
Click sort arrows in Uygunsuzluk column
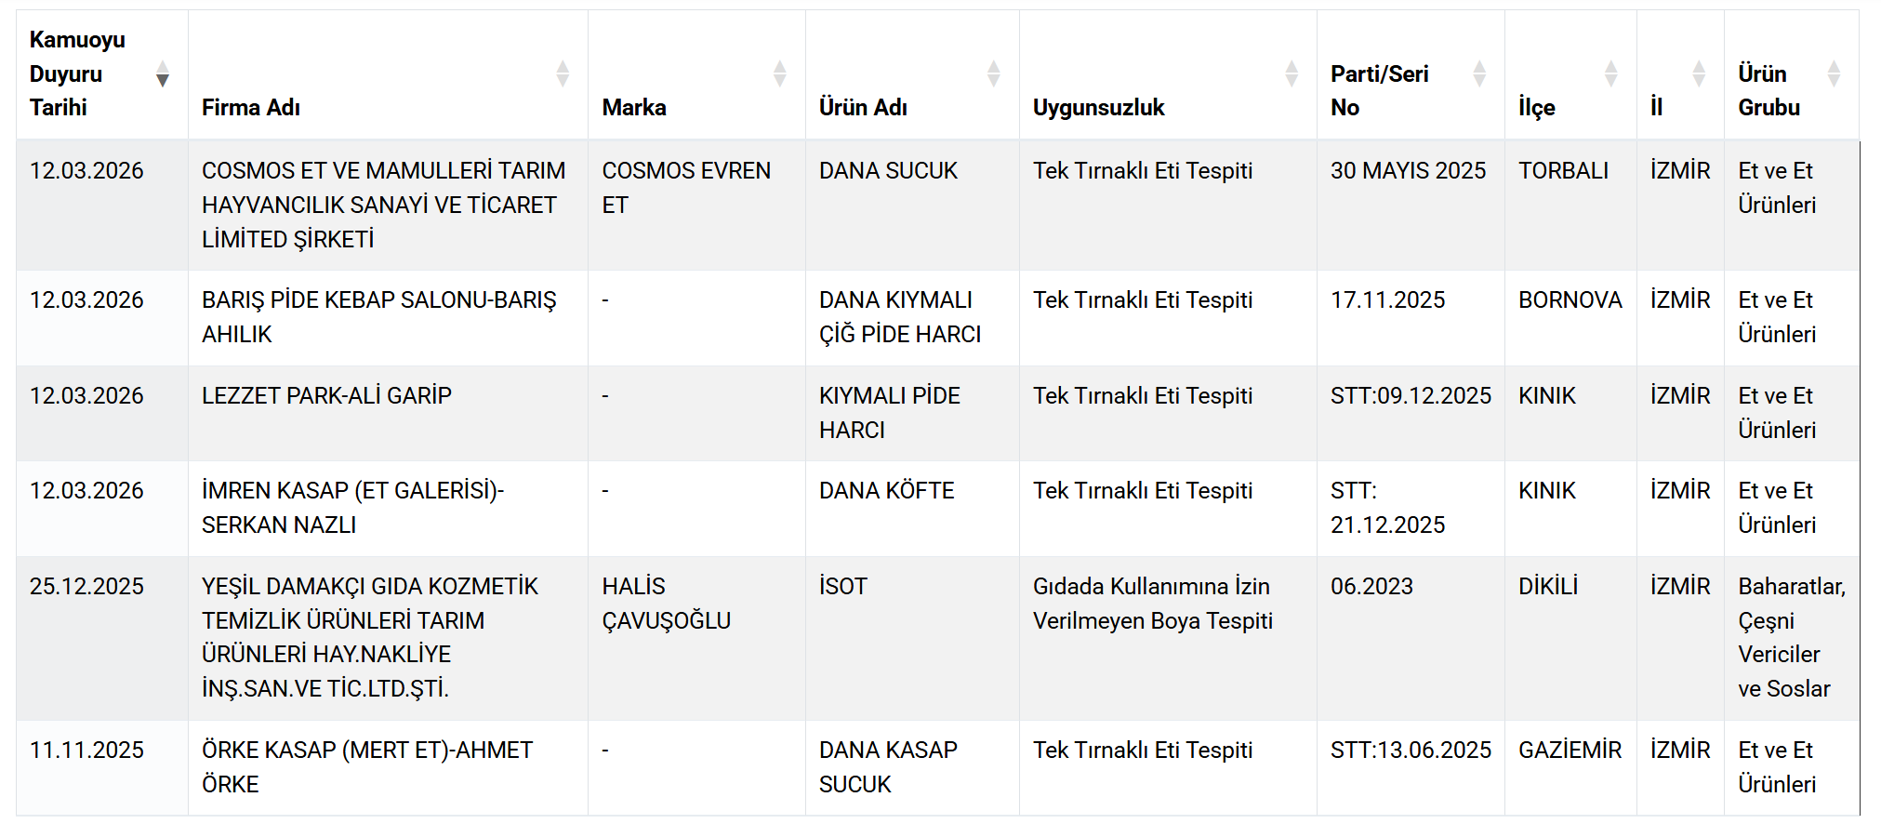click(x=1292, y=73)
